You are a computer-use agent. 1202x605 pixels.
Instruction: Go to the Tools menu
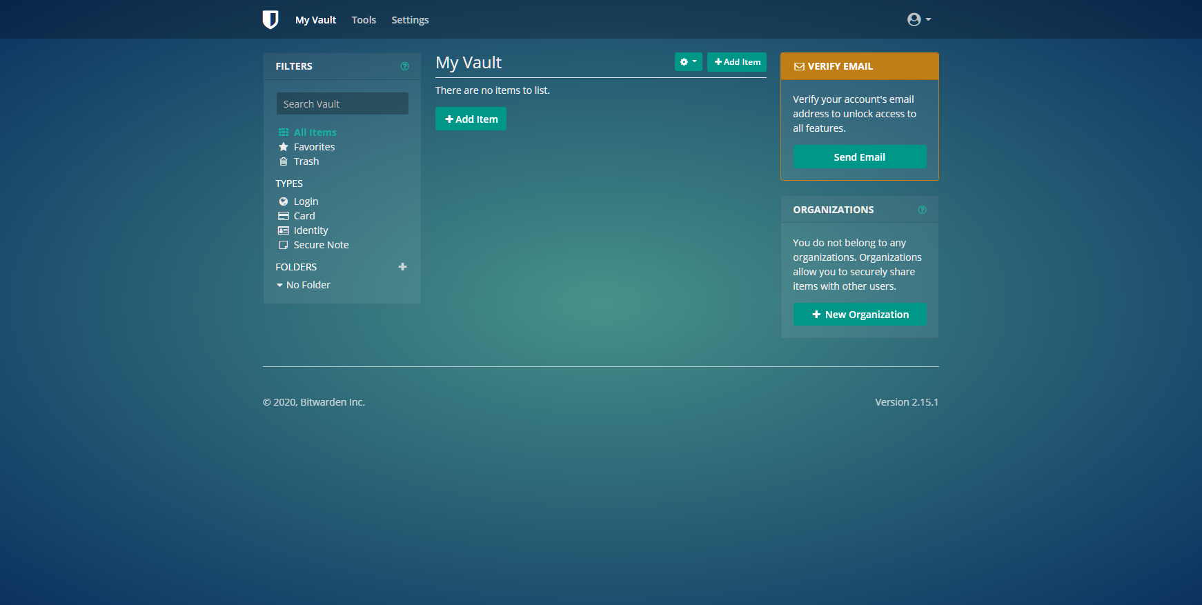tap(364, 20)
